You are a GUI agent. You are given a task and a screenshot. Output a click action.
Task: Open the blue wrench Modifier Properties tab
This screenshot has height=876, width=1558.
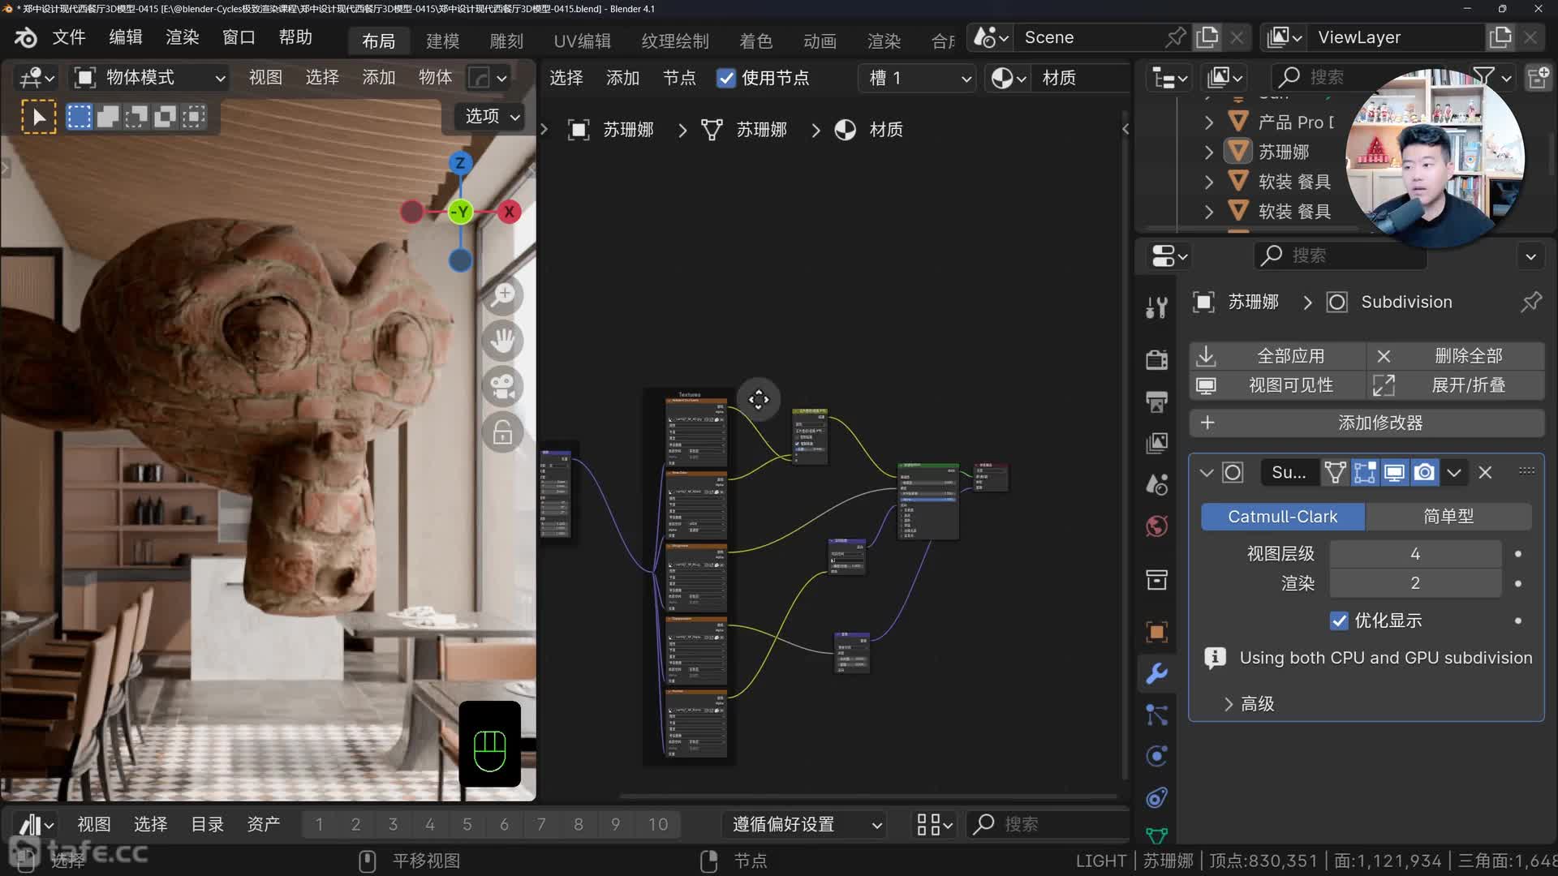coord(1156,674)
